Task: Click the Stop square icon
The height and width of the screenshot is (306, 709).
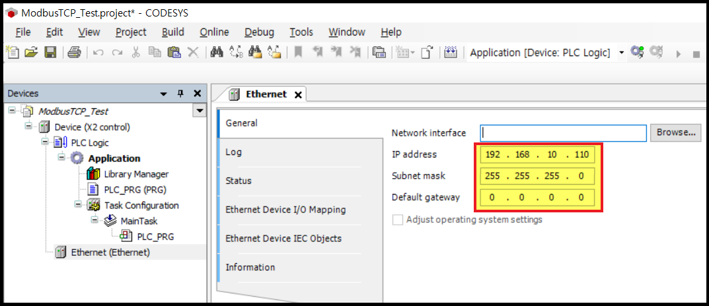Action: (x=696, y=55)
